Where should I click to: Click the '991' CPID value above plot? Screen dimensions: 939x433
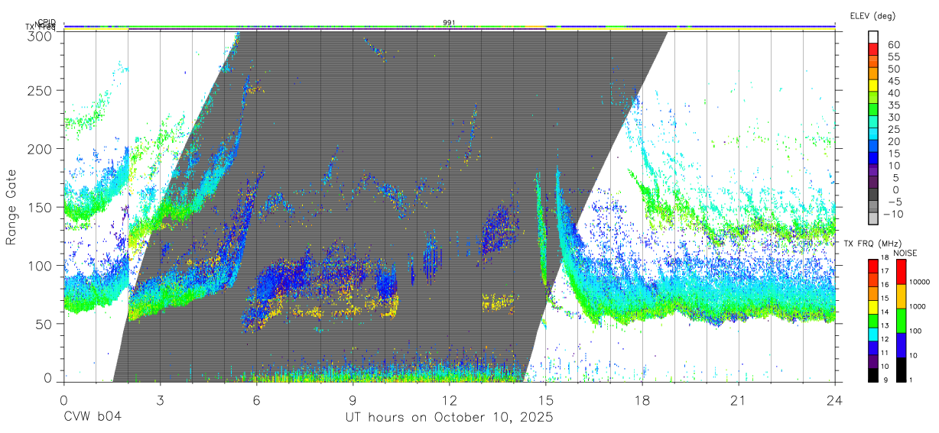coord(449,23)
